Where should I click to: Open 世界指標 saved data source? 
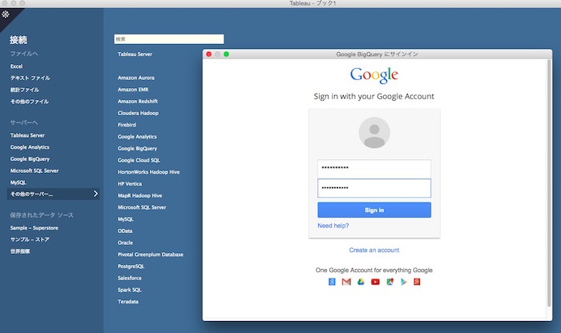coord(20,251)
